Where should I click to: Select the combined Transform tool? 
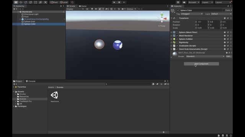click(x=41, y=2)
